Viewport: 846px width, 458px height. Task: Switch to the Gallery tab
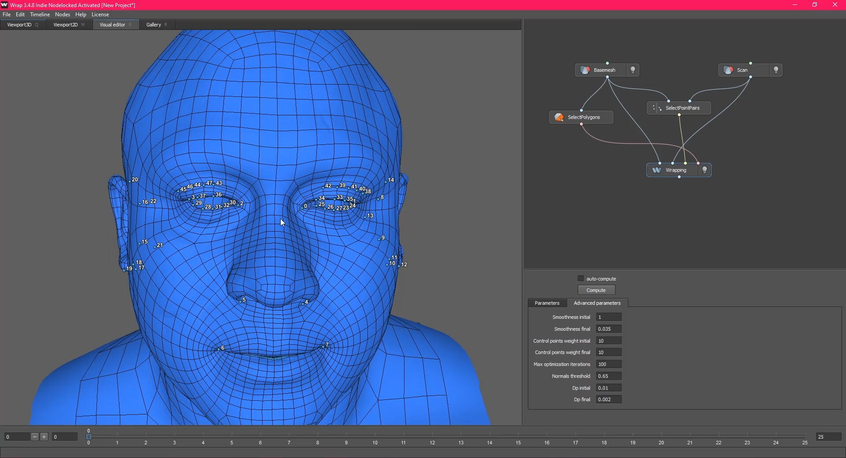click(153, 25)
